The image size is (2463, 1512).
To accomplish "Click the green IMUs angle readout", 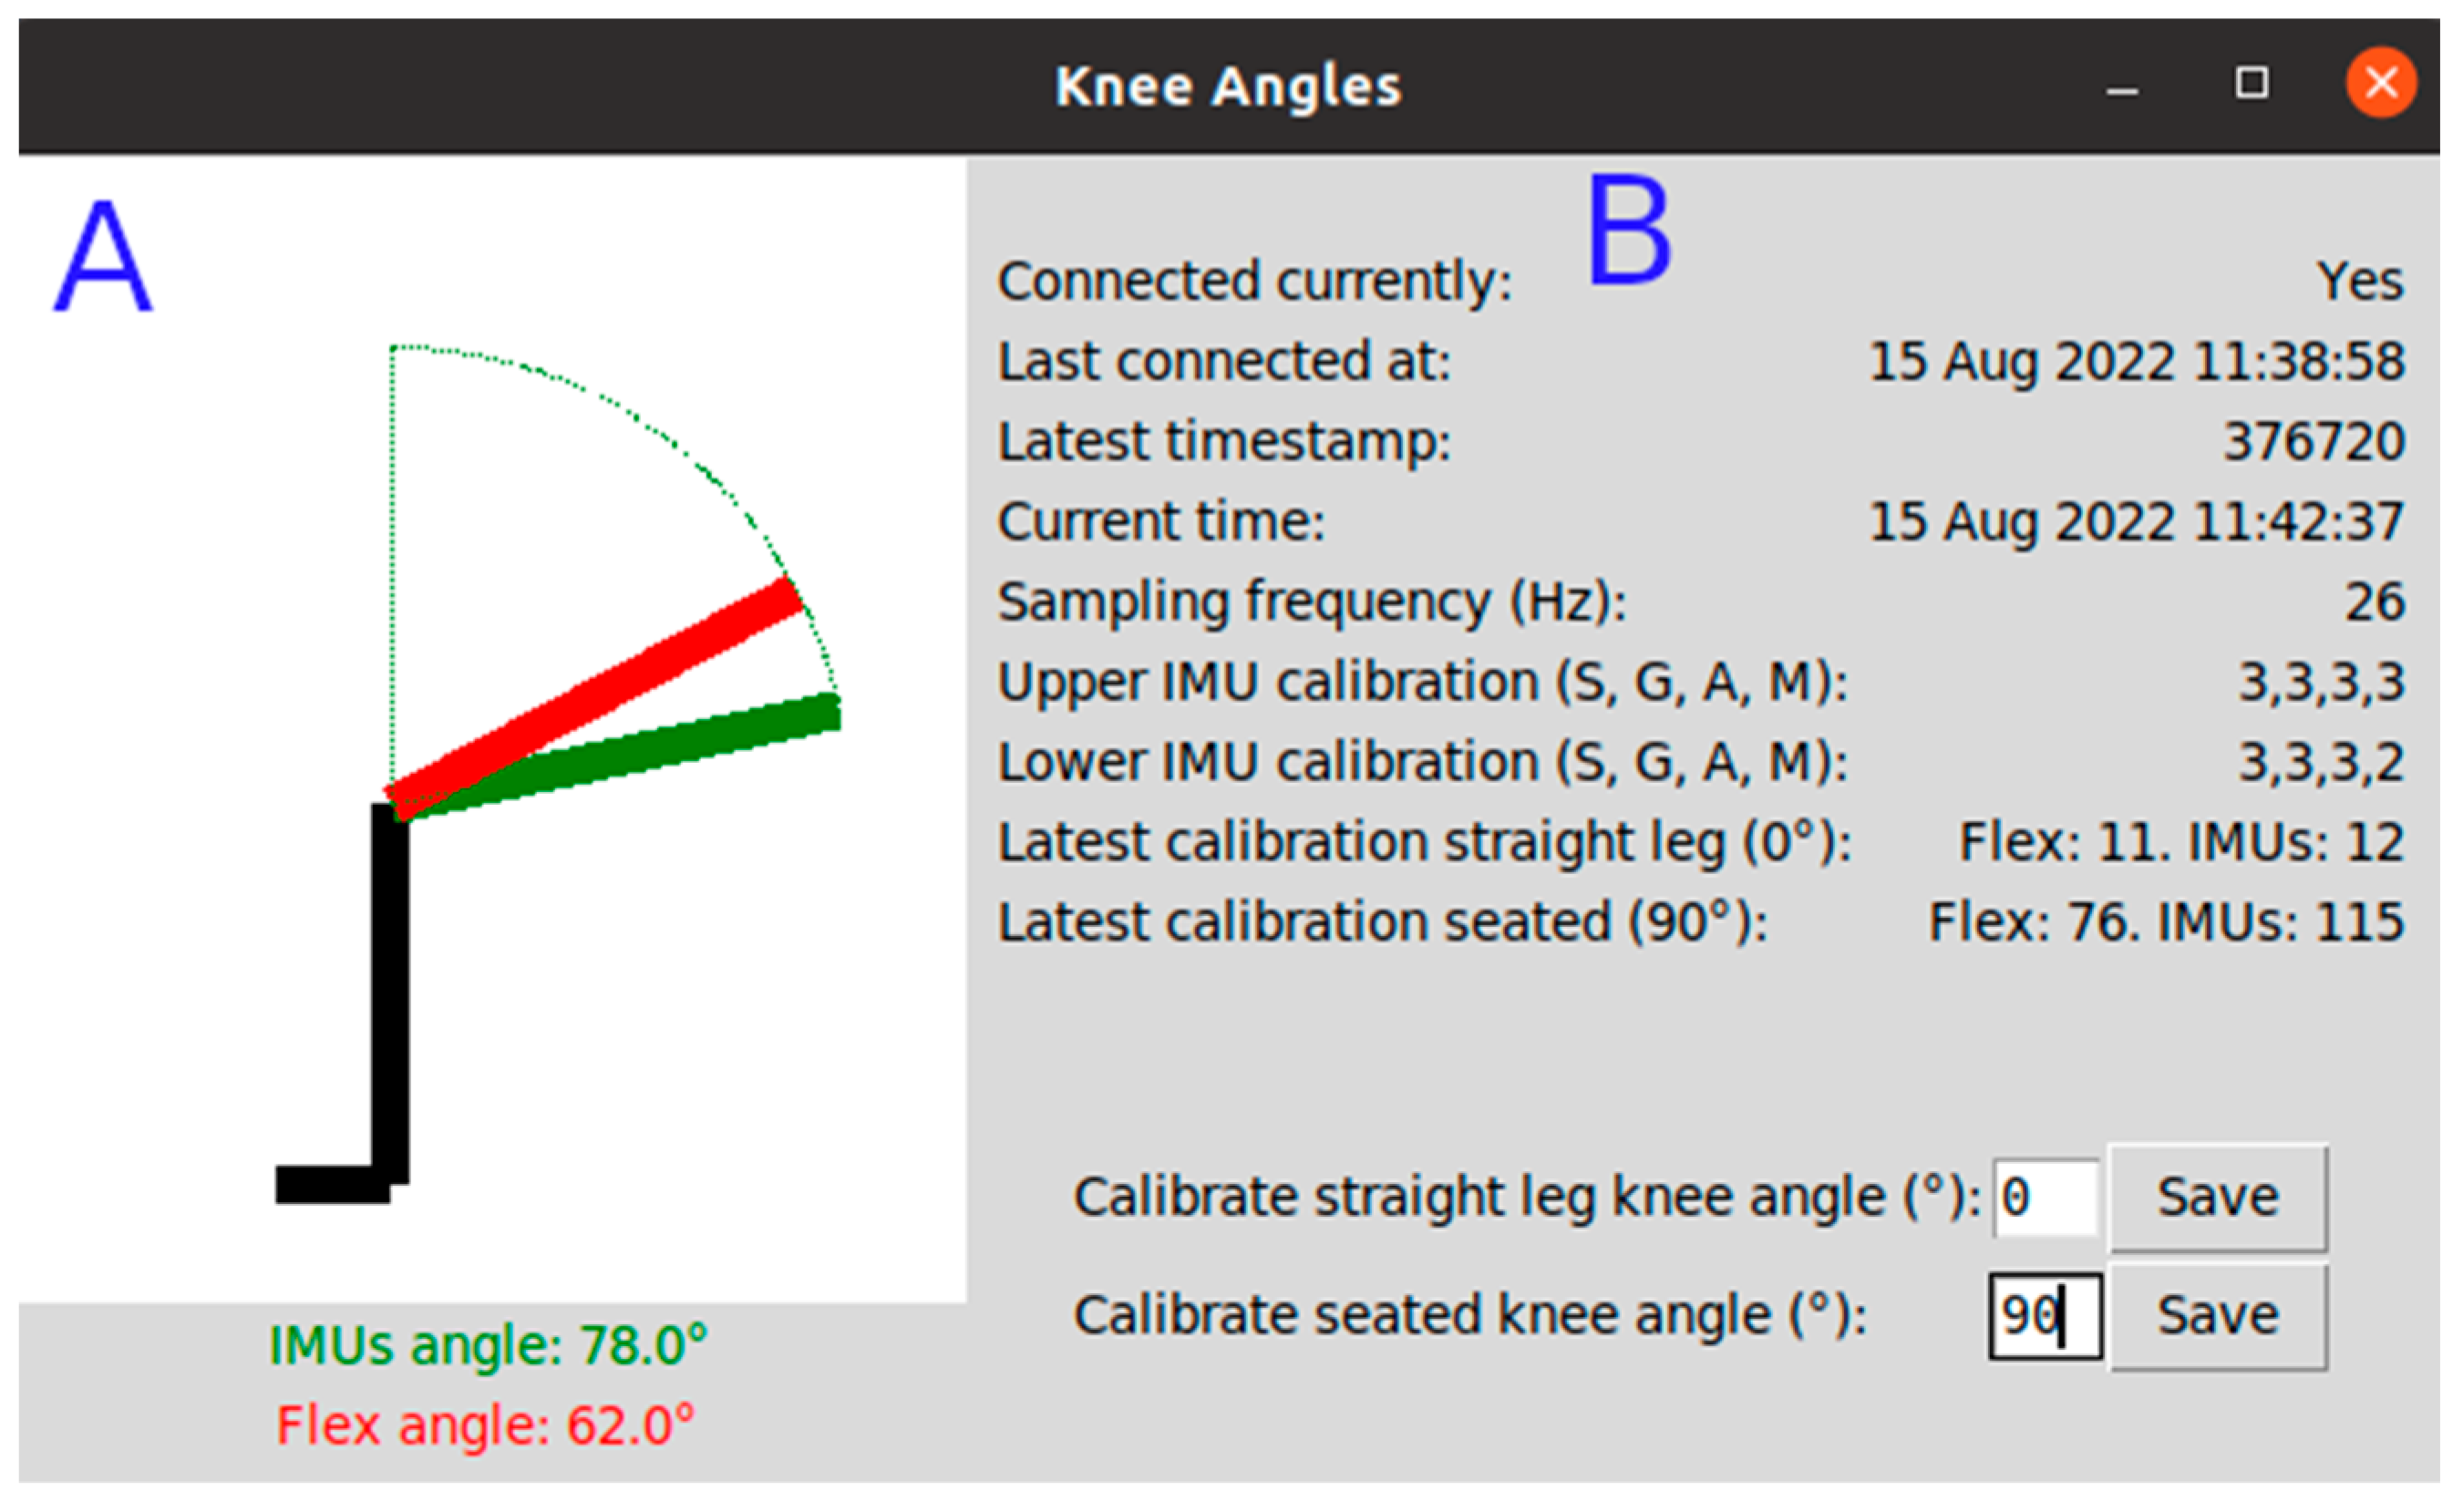I will 488,1345.
